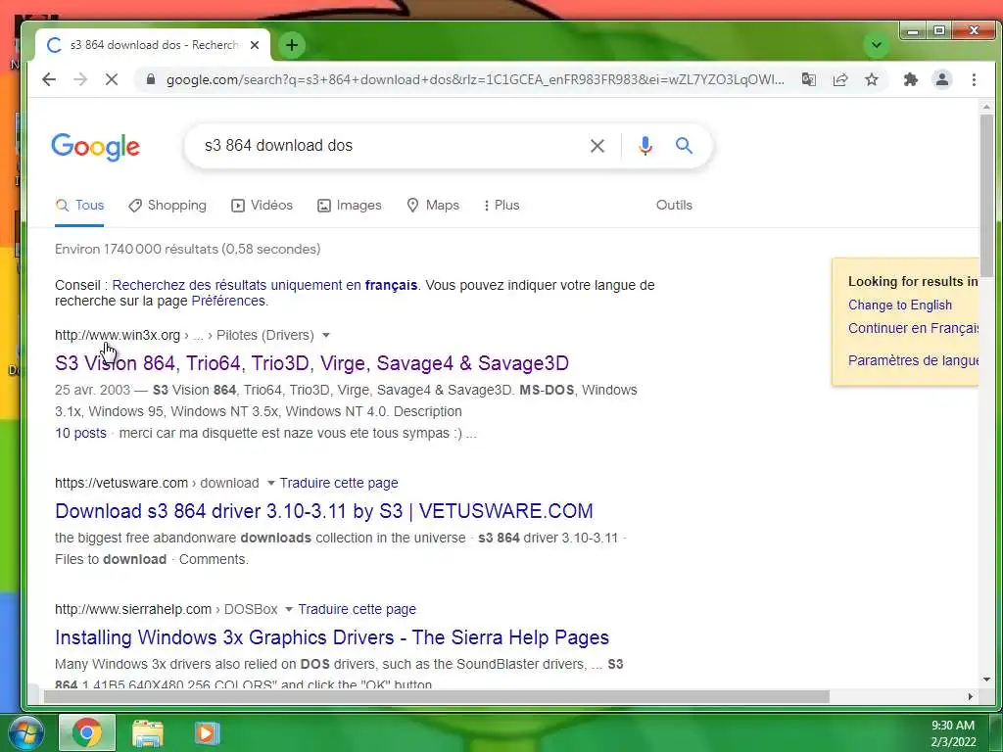1003x752 pixels.
Task: Click the win3x.org result URL text
Action: [x=118, y=335]
